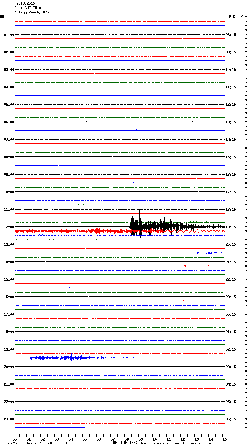Click the 16:15 UTC time label
Screen dimensions: 248x447
pyautogui.click(x=231, y=175)
